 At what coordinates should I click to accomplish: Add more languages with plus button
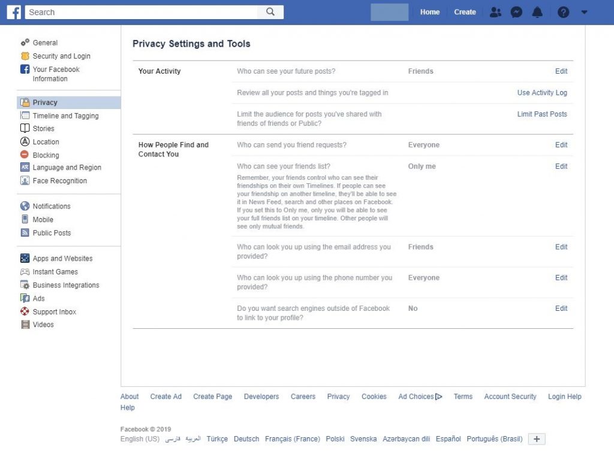(537, 439)
